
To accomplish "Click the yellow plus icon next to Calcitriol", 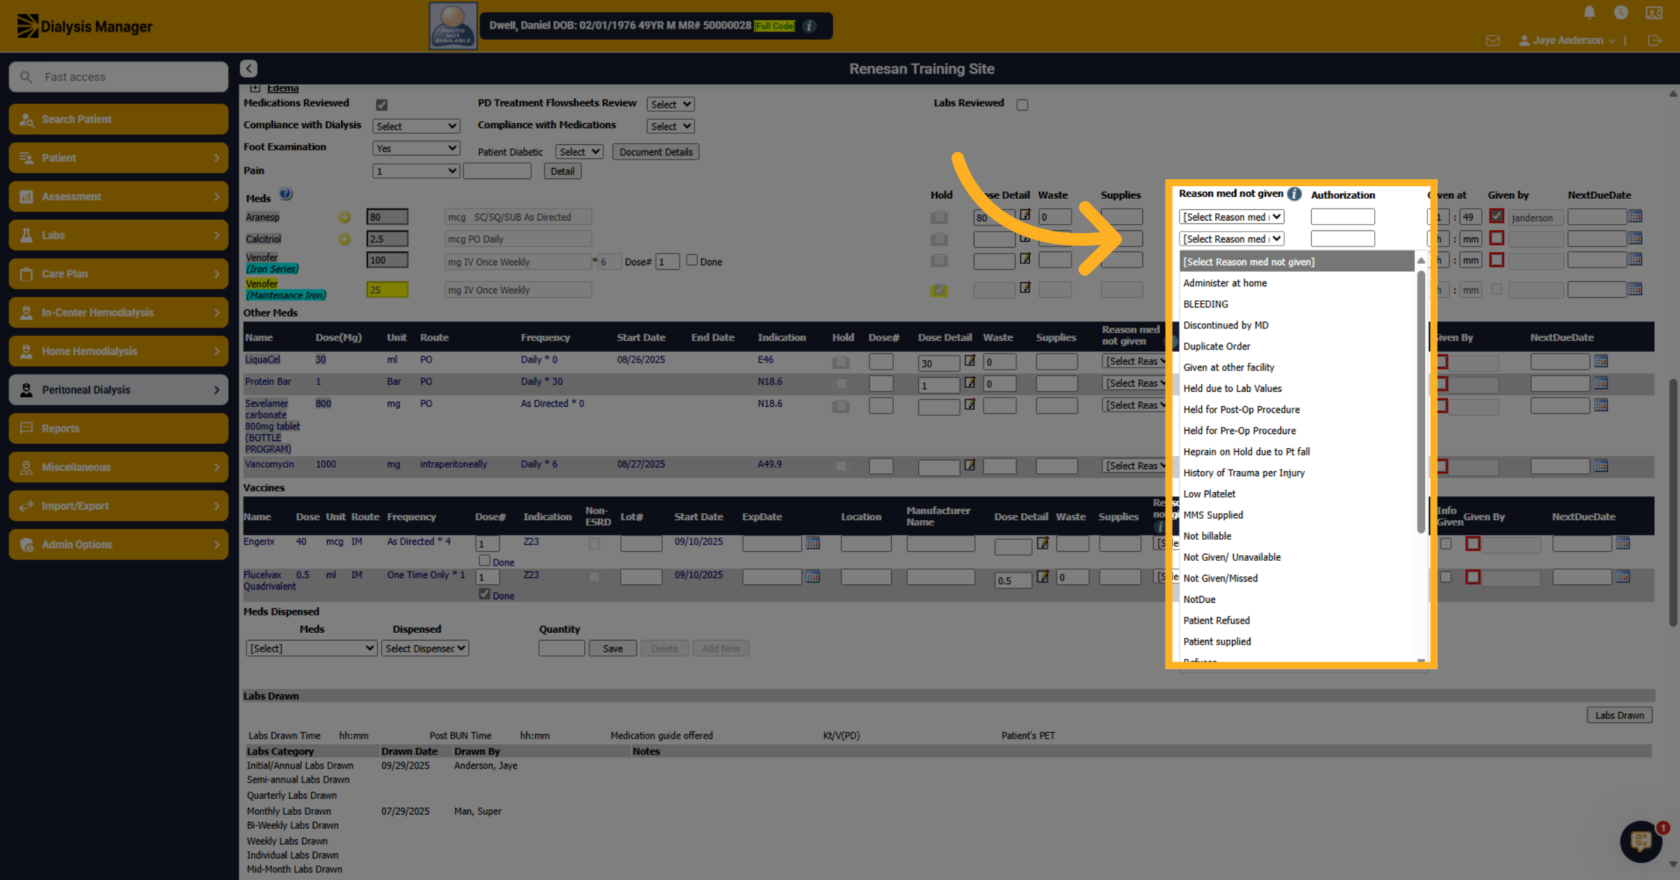I will tap(344, 239).
